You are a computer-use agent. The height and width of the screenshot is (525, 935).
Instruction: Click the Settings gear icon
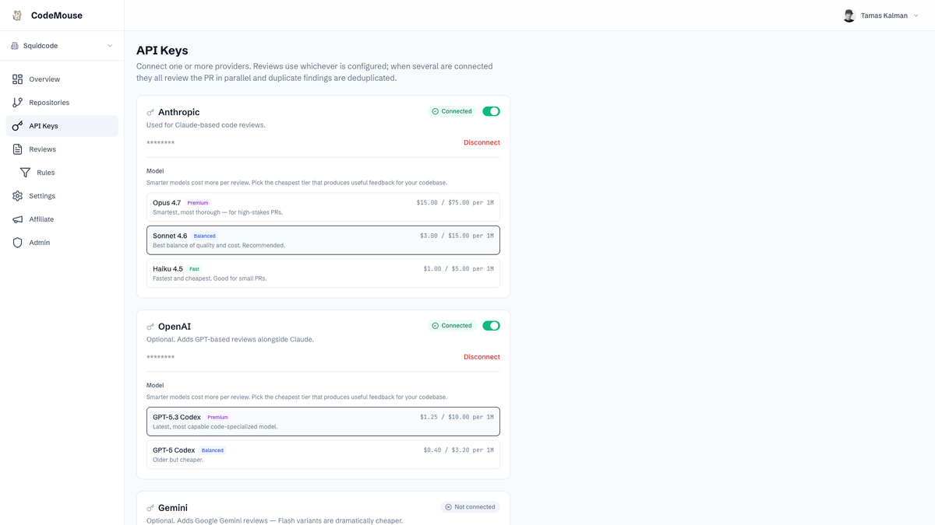(17, 196)
